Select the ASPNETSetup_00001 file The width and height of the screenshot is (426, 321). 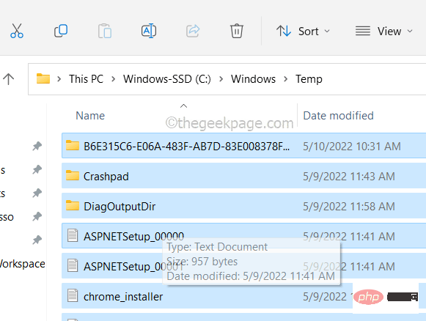(243, 266)
